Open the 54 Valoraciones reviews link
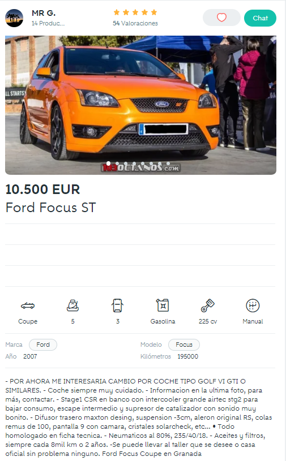This screenshot has width=286, height=461. [x=135, y=23]
